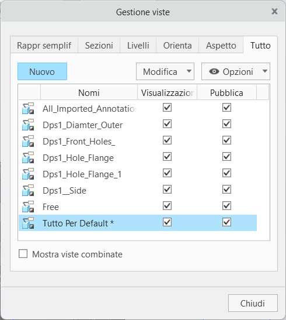
Task: Toggle Visualizzazione checkbox for Dps1_Hole_Flange_1
Action: click(x=167, y=173)
